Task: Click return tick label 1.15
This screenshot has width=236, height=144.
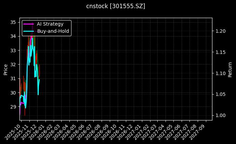Action: click(221, 52)
